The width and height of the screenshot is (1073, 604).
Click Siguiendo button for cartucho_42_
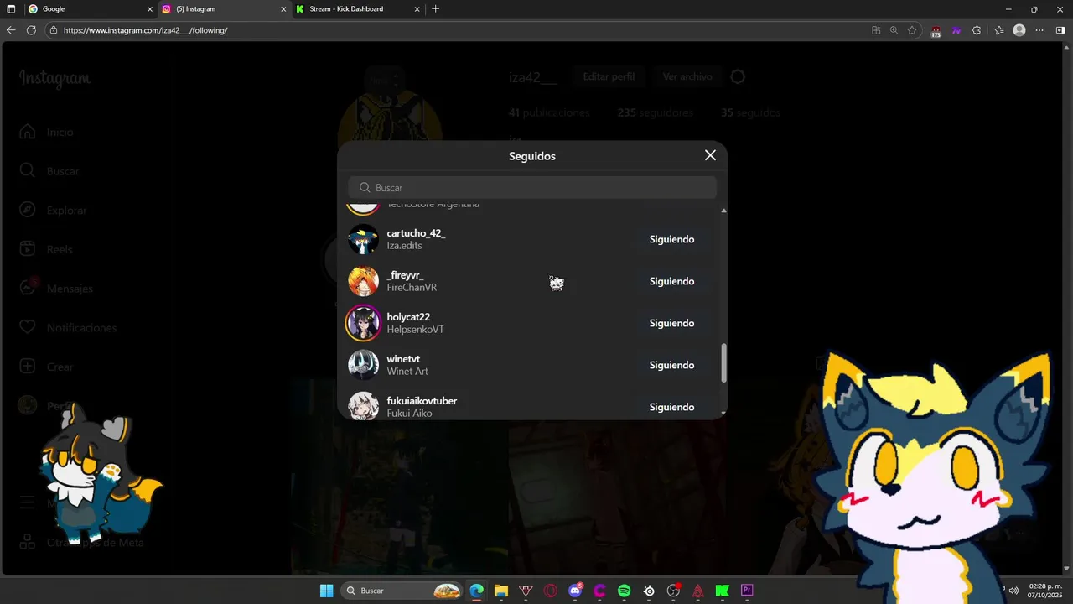click(x=671, y=239)
